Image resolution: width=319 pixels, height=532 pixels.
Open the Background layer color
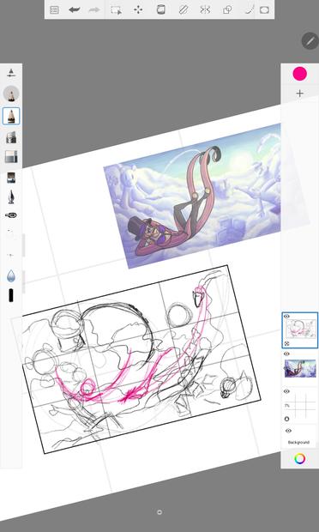tap(298, 443)
